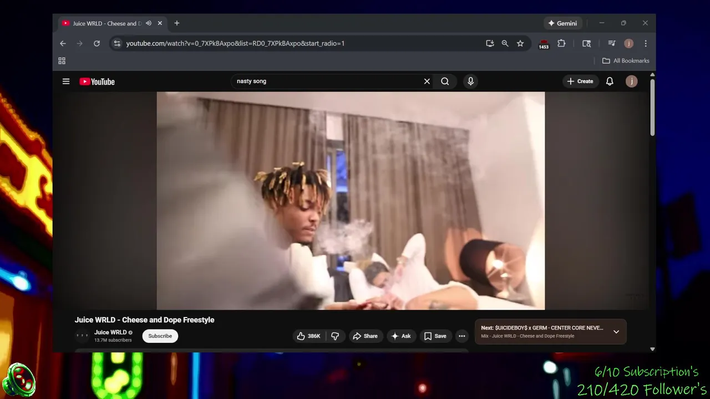Go to YouTube home logo
This screenshot has height=399, width=710.
point(97,81)
